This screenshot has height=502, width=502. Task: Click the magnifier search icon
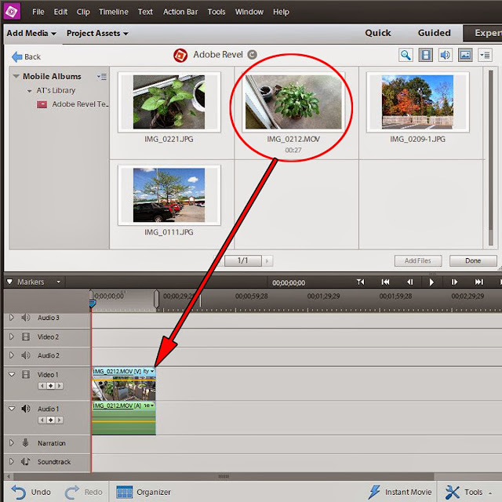406,55
